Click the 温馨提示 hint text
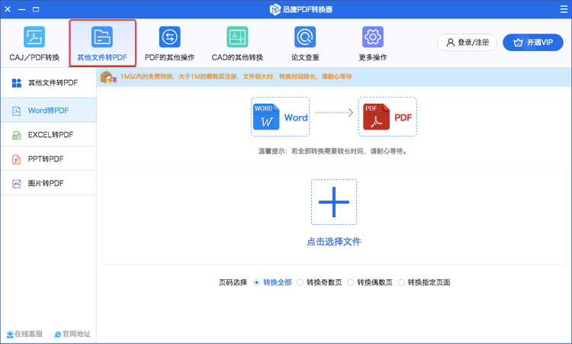This screenshot has height=344, width=572. (x=333, y=151)
